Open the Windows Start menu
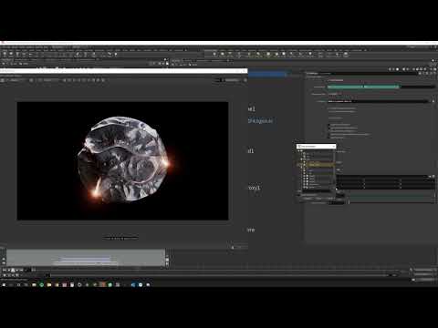The height and width of the screenshot is (328, 438). click(4, 285)
